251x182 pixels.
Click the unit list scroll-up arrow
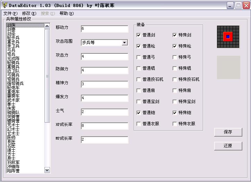pos(47,26)
